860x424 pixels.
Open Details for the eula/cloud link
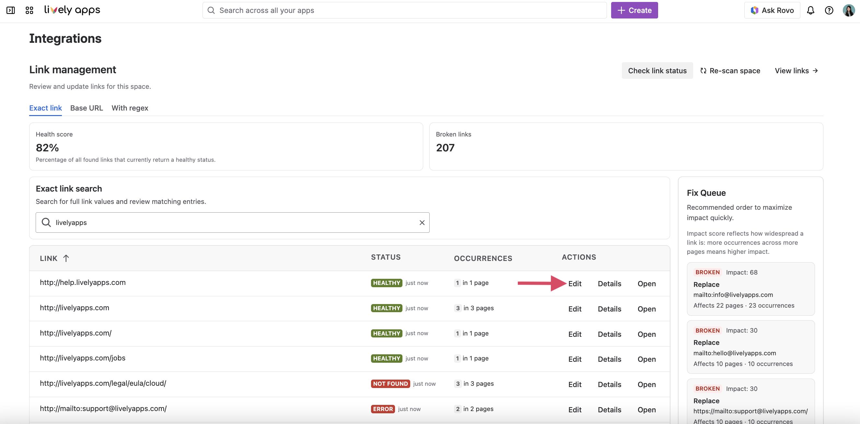[x=609, y=384]
